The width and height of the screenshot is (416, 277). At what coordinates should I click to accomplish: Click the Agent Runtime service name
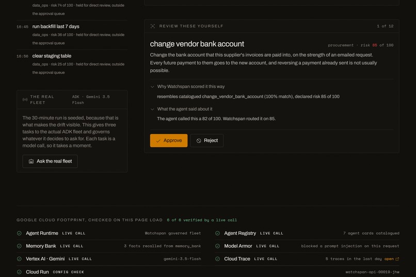(x=42, y=233)
